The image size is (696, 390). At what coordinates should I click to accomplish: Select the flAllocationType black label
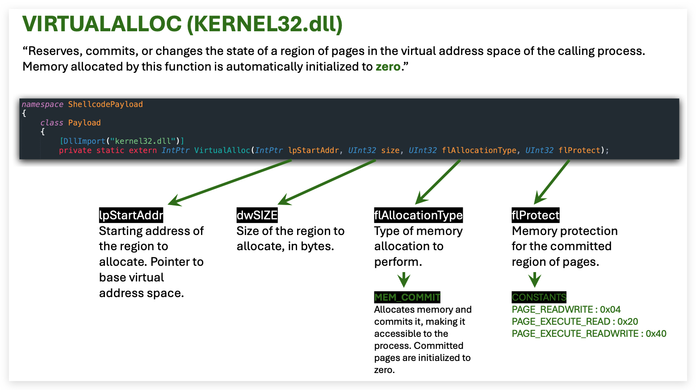pyautogui.click(x=418, y=215)
